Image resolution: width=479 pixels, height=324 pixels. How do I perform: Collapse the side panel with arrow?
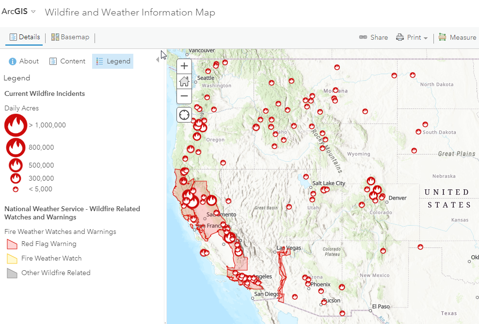point(158,60)
